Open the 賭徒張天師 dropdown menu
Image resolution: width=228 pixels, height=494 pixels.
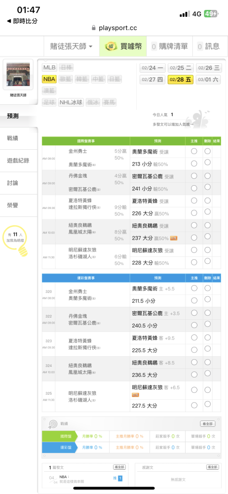(72, 46)
